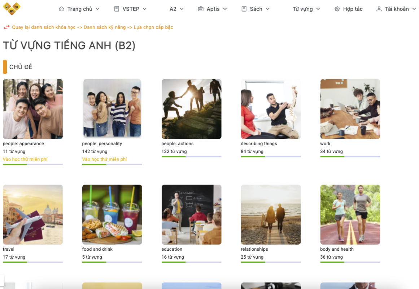
Task: Expand the Trang chủ dropdown chevron
Action: coord(97,9)
